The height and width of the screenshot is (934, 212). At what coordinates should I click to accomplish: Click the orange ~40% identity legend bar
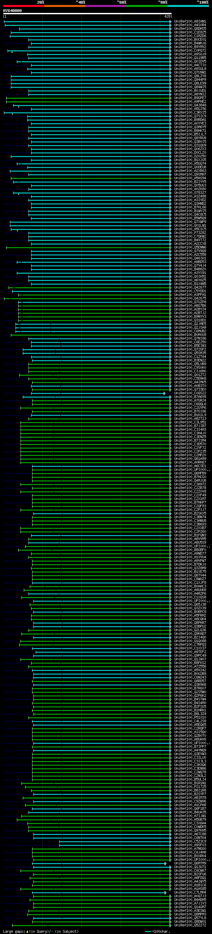point(65,6)
